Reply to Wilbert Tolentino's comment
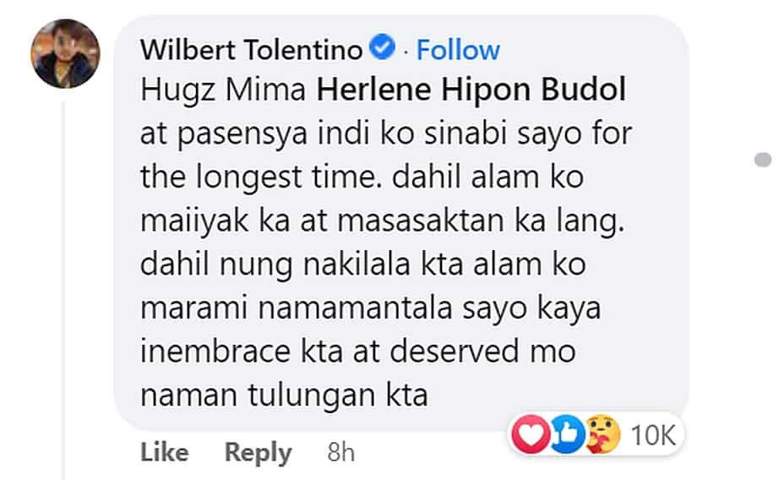This screenshot has height=480, width=779. [x=258, y=453]
